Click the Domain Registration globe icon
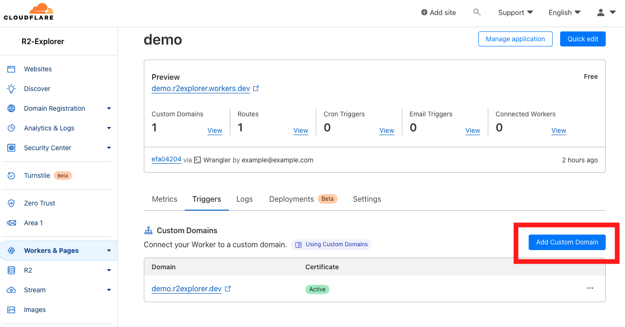 [11, 108]
